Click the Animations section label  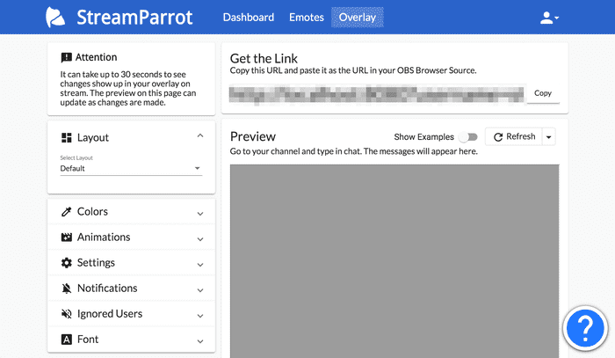104,237
